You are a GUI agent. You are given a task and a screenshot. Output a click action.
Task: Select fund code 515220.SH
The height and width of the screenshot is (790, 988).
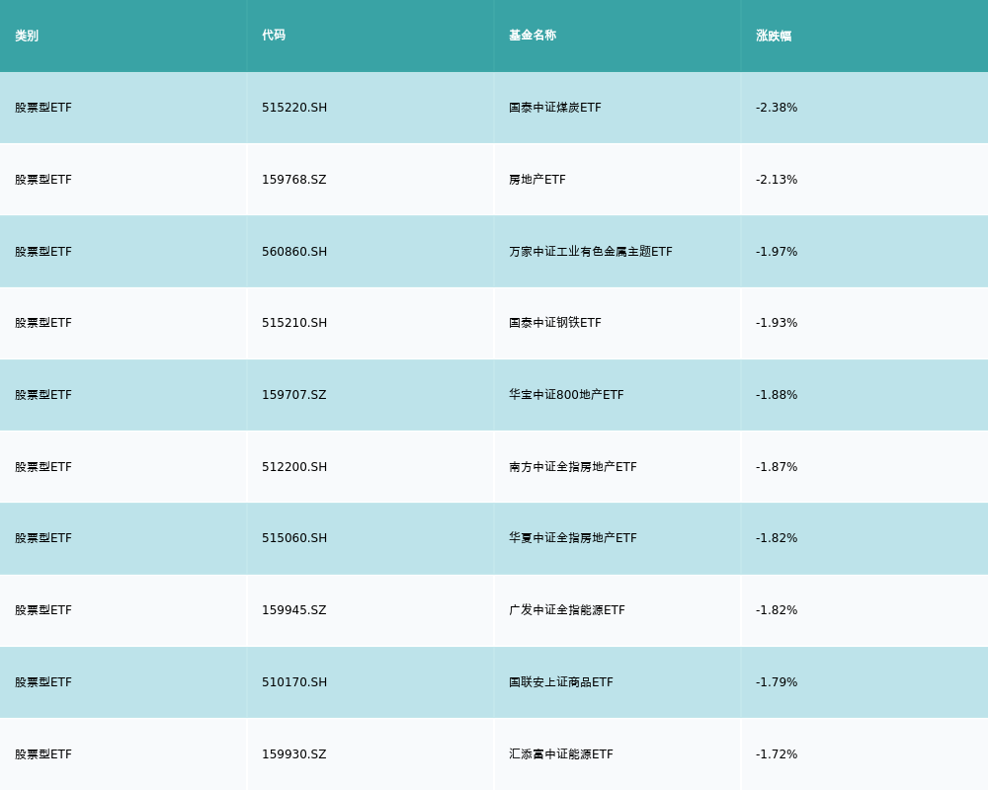(294, 108)
